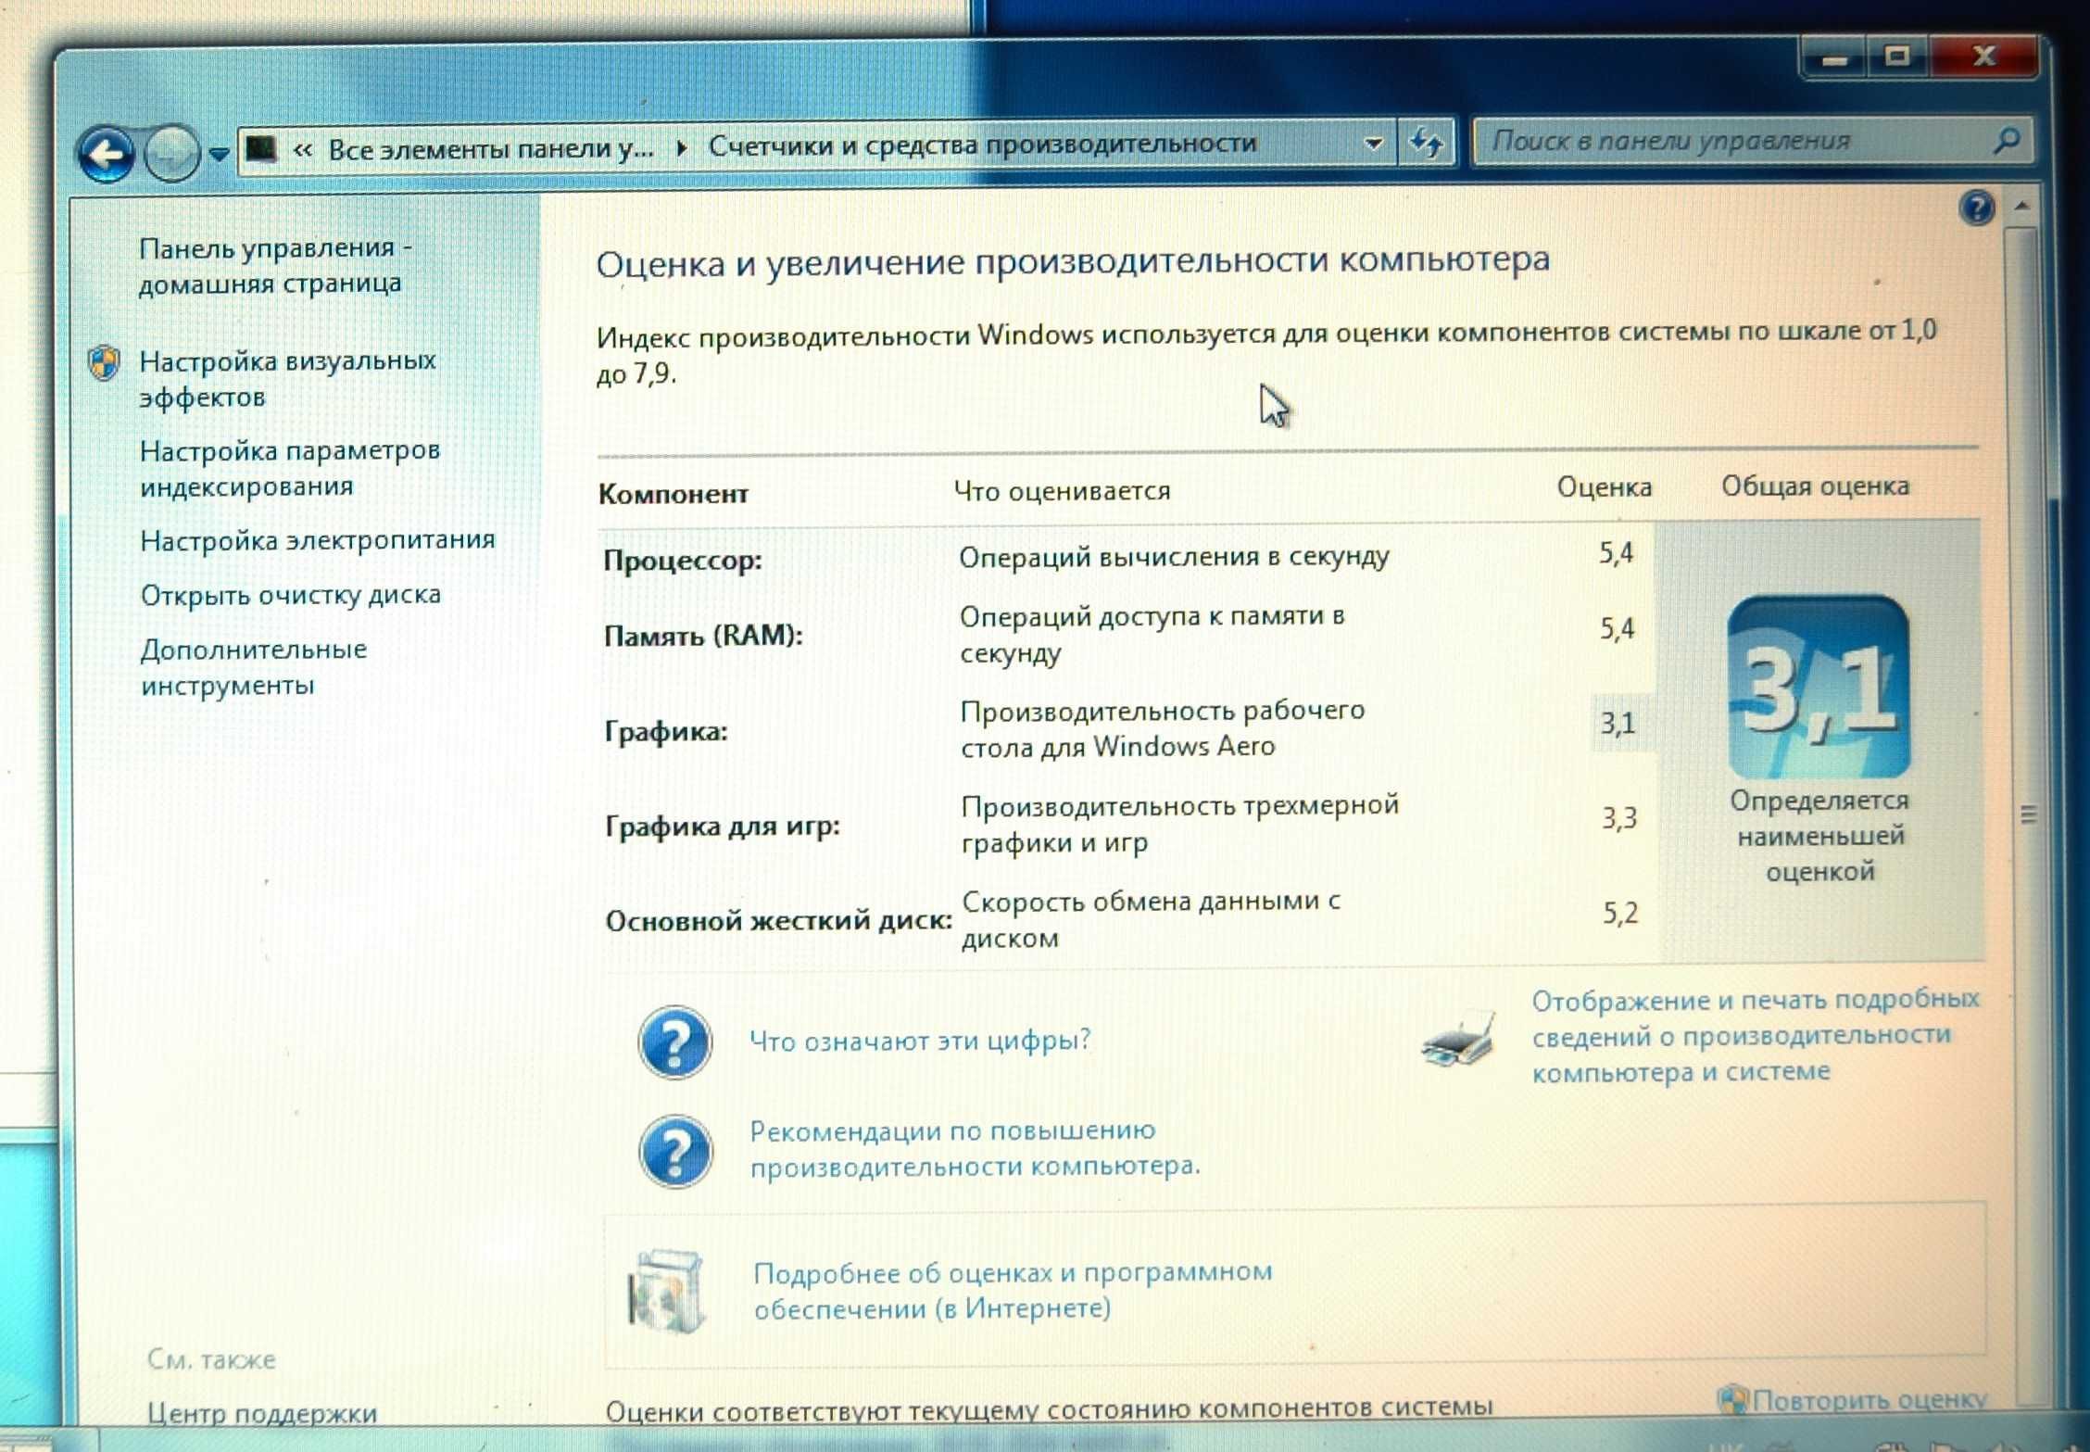Open the recent pages dropdown arrow
The width and height of the screenshot is (2090, 1452).
tap(220, 154)
